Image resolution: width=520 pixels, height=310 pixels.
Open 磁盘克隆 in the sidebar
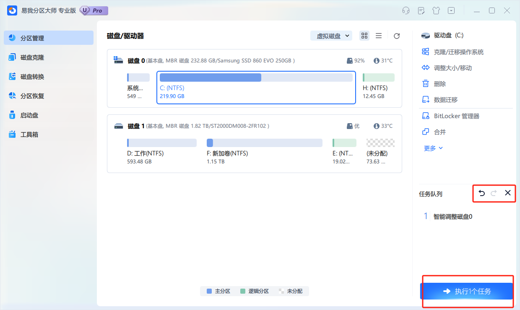(x=49, y=57)
